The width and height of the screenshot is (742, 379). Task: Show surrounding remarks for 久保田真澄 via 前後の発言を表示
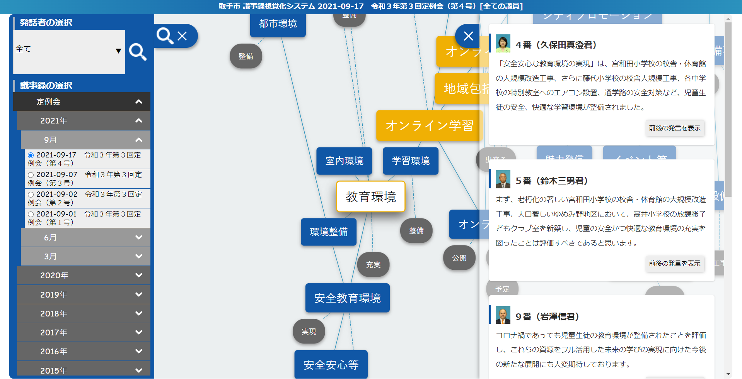coord(675,128)
